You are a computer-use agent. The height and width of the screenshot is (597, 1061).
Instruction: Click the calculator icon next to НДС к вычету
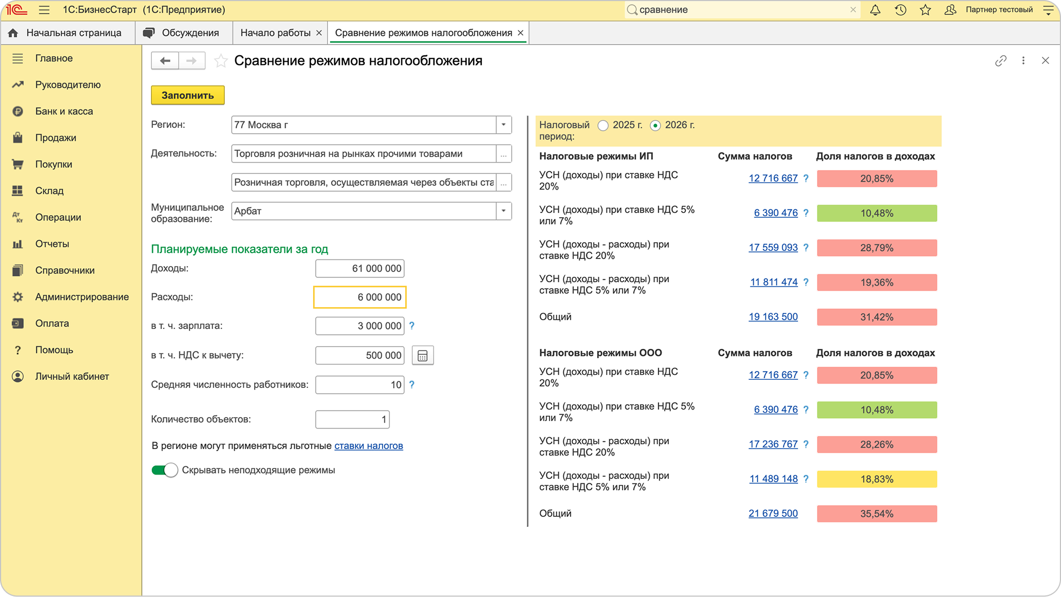tap(423, 355)
